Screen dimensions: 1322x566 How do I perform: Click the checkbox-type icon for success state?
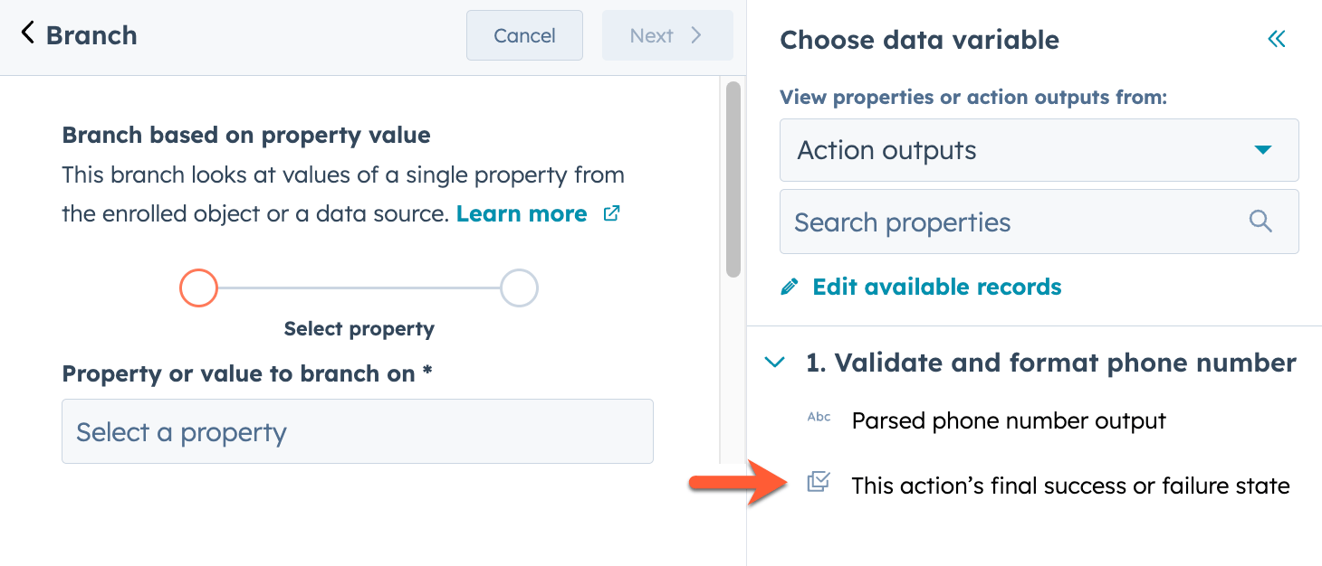[819, 482]
